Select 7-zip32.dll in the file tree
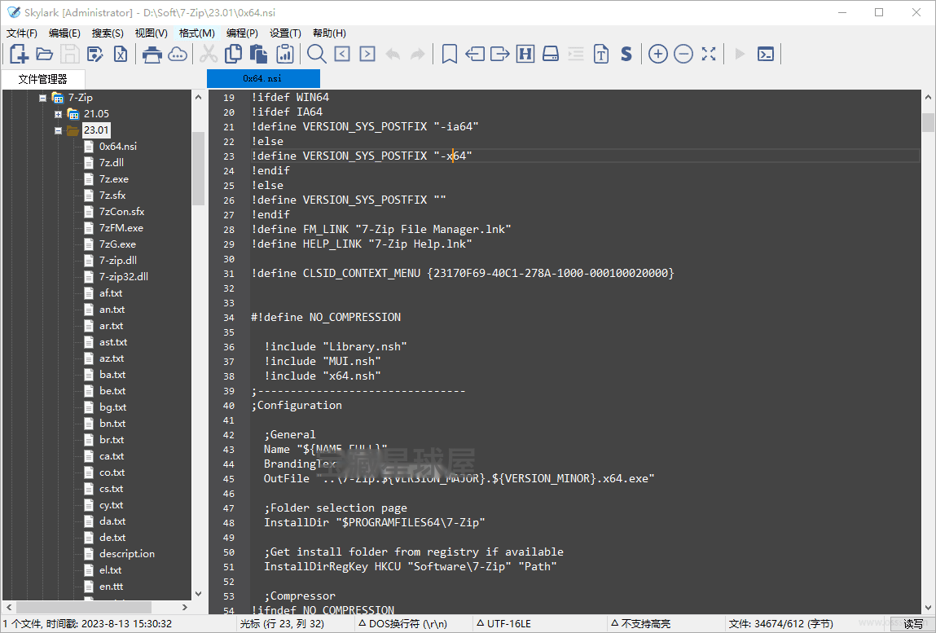This screenshot has height=633, width=936. point(124,277)
